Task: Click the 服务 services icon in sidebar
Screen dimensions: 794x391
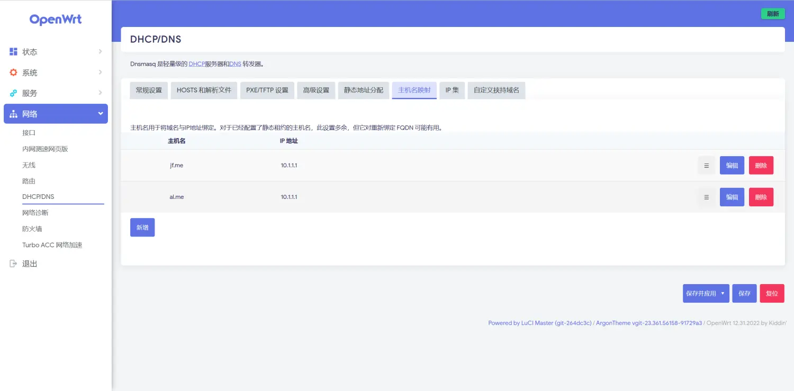Action: coord(13,93)
